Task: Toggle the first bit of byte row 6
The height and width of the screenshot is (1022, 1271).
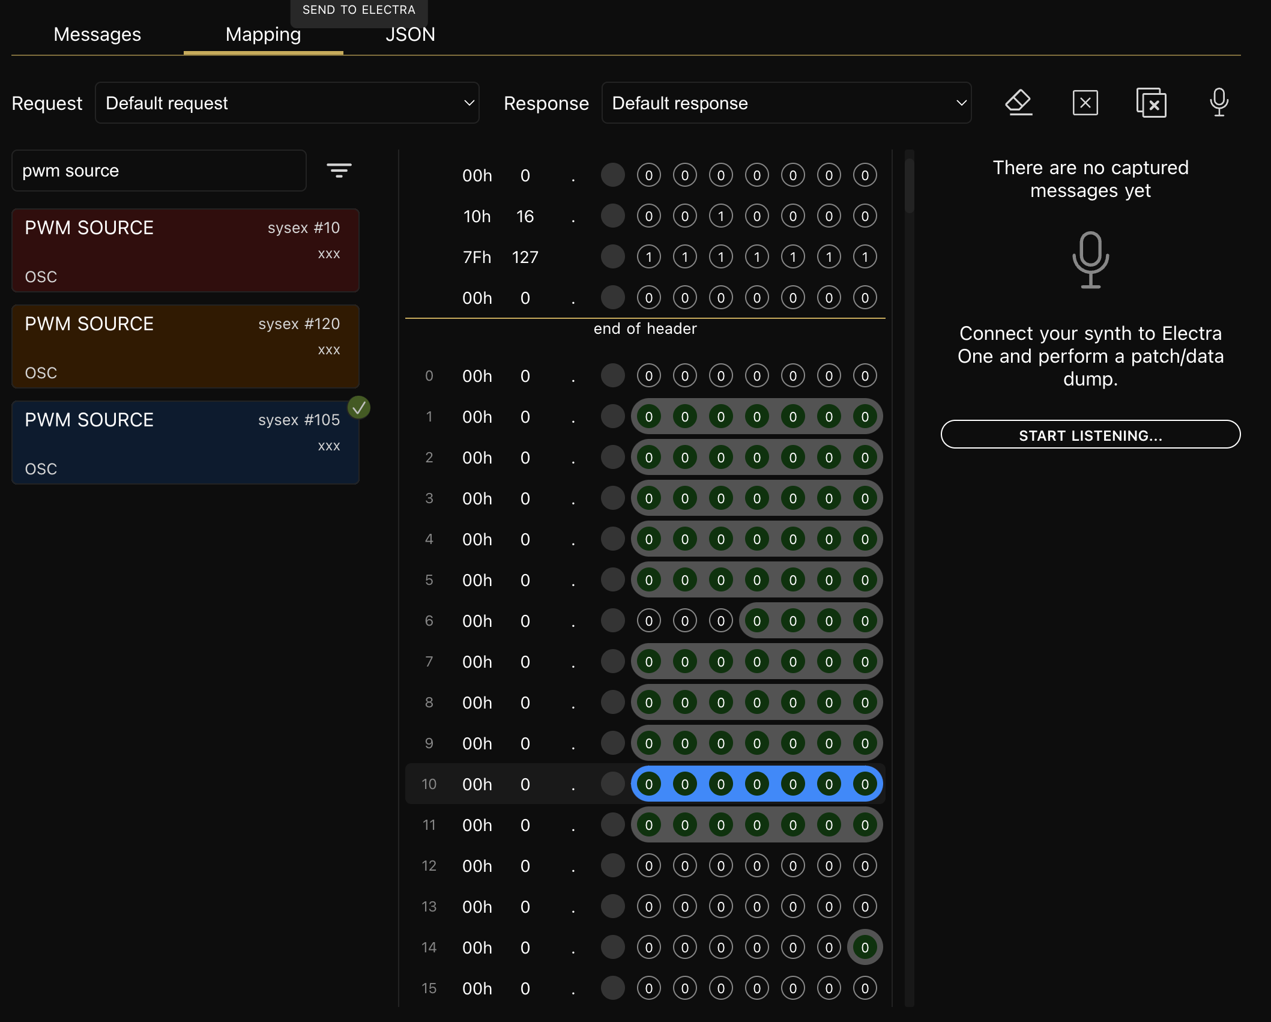Action: (x=648, y=620)
